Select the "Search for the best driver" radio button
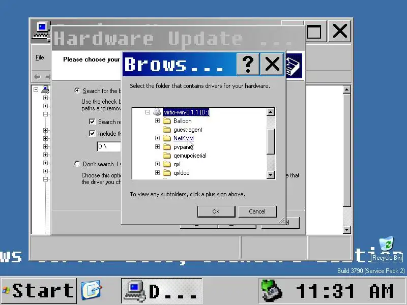407x305 pixels. tap(77, 90)
